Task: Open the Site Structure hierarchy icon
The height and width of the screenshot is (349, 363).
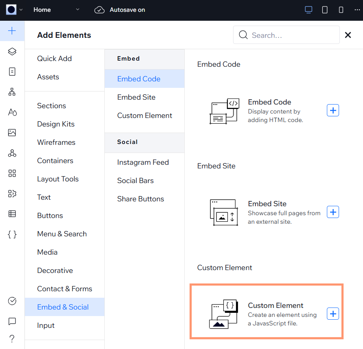Action: click(x=12, y=92)
